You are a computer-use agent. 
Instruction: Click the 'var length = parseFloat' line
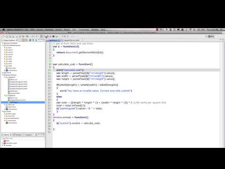coord(86,73)
